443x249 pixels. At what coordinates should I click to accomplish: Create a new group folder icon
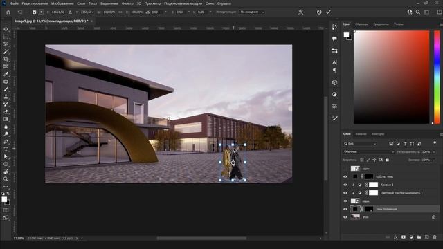pyautogui.click(x=419, y=237)
